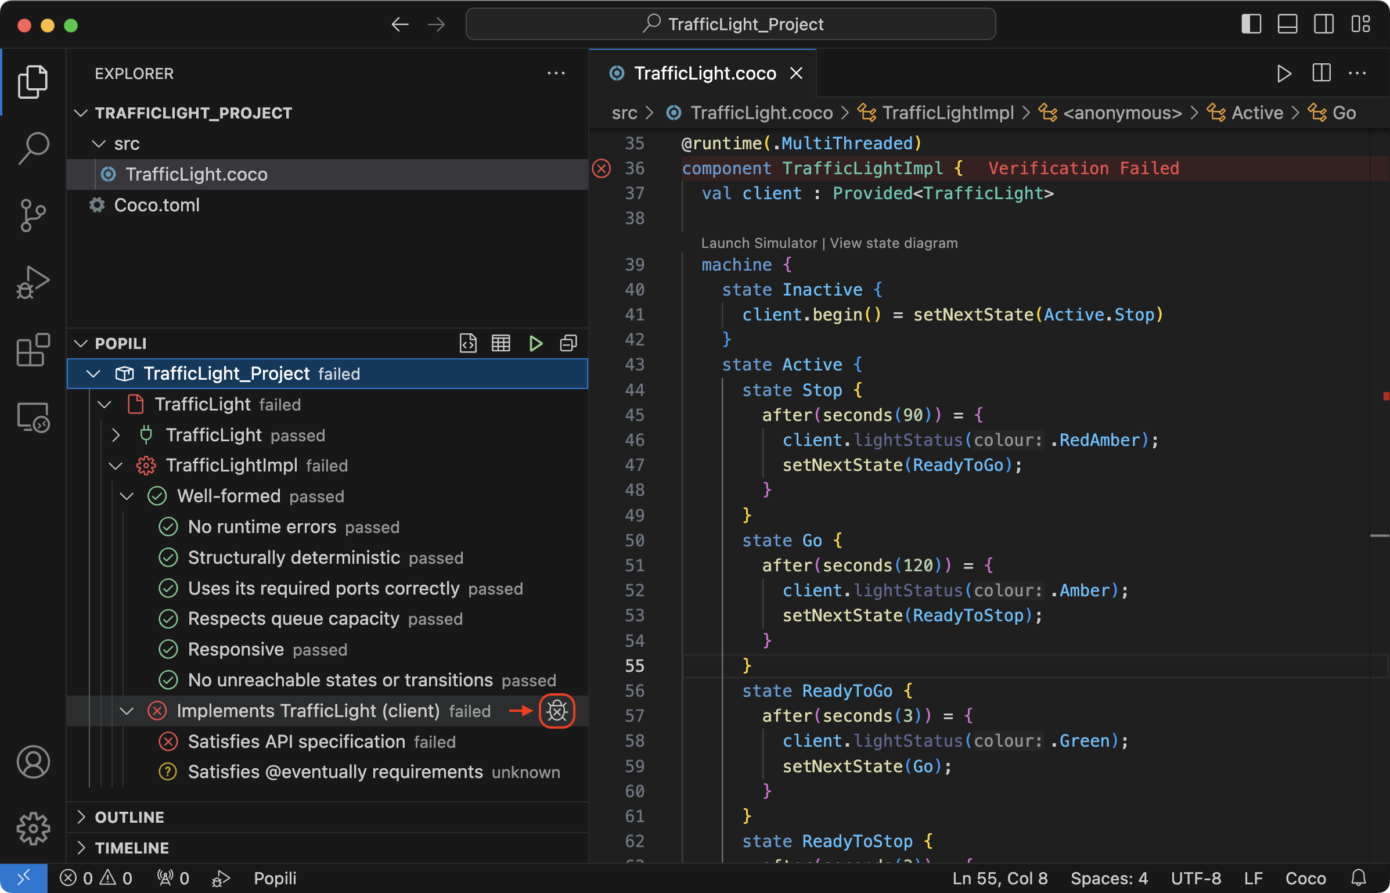
Task: Open Explorer Views and More Actions ellipsis
Action: pos(556,74)
